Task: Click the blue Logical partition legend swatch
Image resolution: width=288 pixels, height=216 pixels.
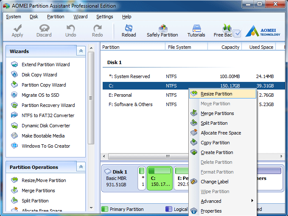Action: point(169,209)
